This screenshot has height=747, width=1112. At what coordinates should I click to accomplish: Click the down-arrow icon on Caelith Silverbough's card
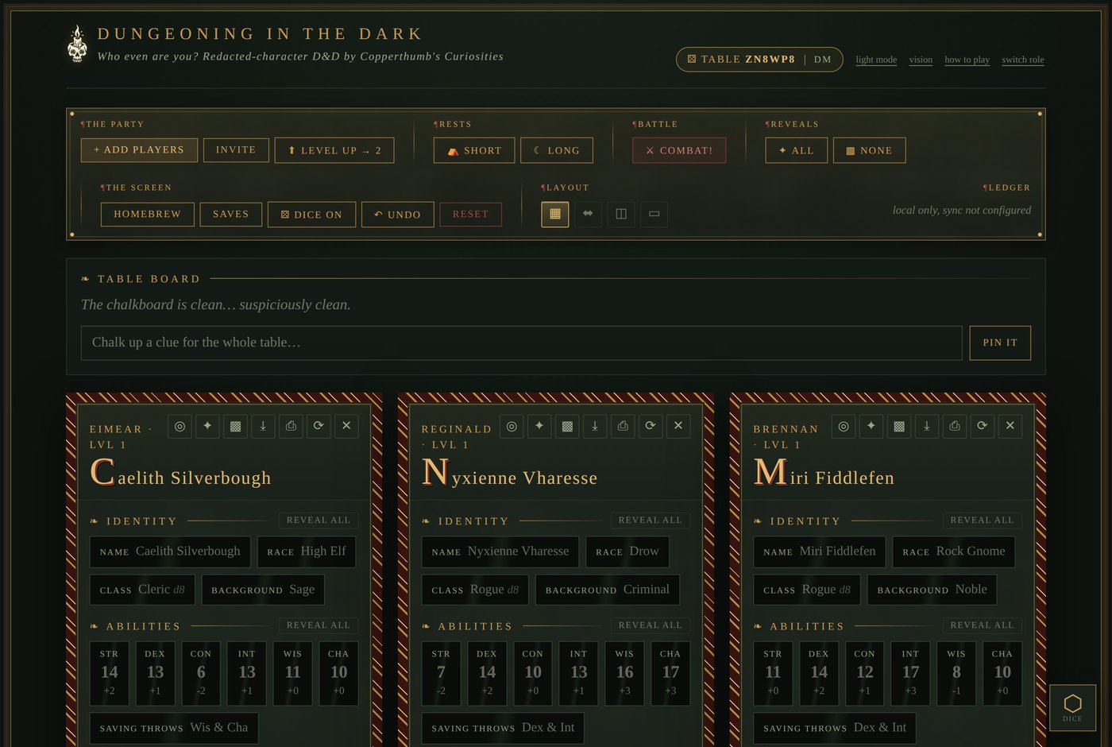[263, 426]
